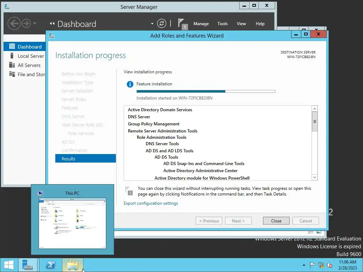The height and width of the screenshot is (272, 363).
Task: Click the File and Storage icon in the sidebar
Action: [x=12, y=74]
